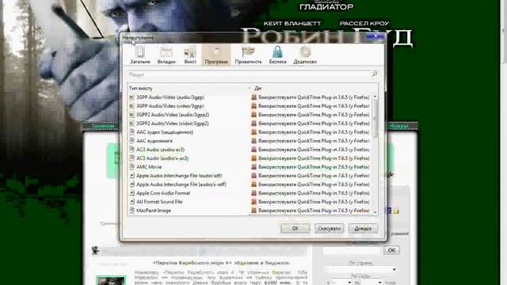Select the AU Format Sound File row
507x285 pixels.
250,202
